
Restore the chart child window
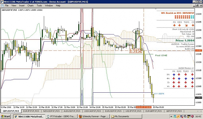tap(197, 6)
